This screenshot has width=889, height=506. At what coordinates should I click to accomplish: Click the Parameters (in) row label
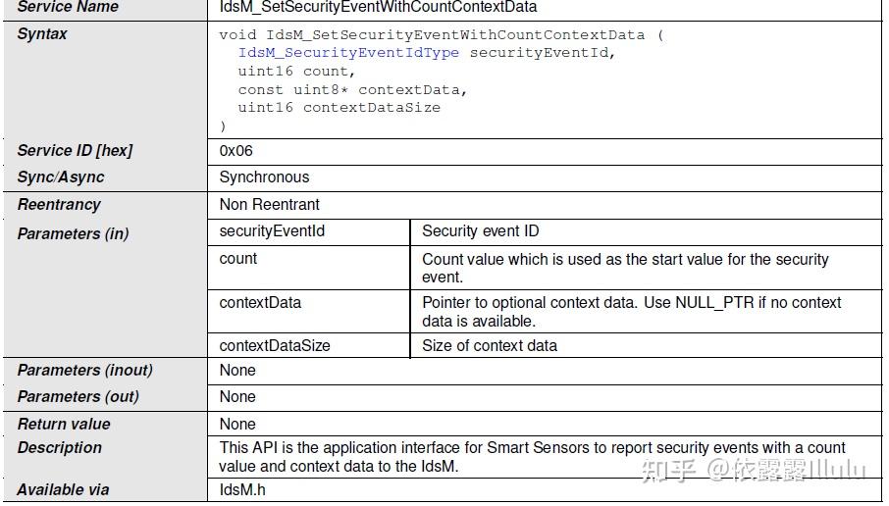73,233
